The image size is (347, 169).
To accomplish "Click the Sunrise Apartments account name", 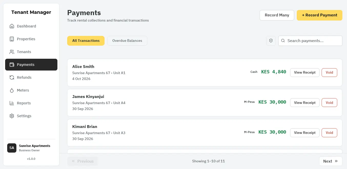I will 35,146.
